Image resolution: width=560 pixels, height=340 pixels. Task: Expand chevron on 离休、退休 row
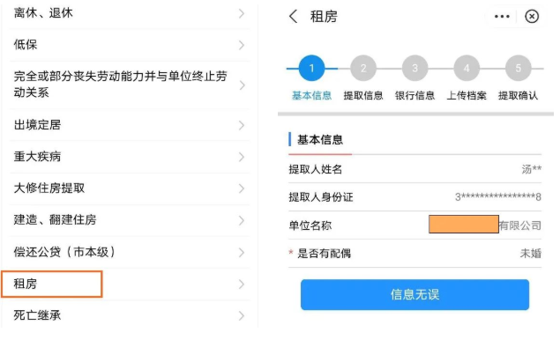(x=242, y=13)
